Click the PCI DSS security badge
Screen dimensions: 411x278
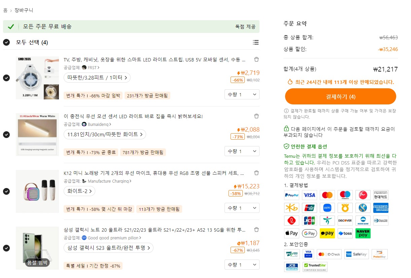[x=292, y=254]
